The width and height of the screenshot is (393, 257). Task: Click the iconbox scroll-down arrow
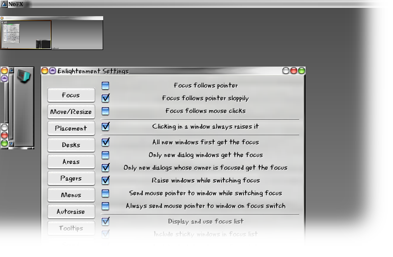coord(11,144)
